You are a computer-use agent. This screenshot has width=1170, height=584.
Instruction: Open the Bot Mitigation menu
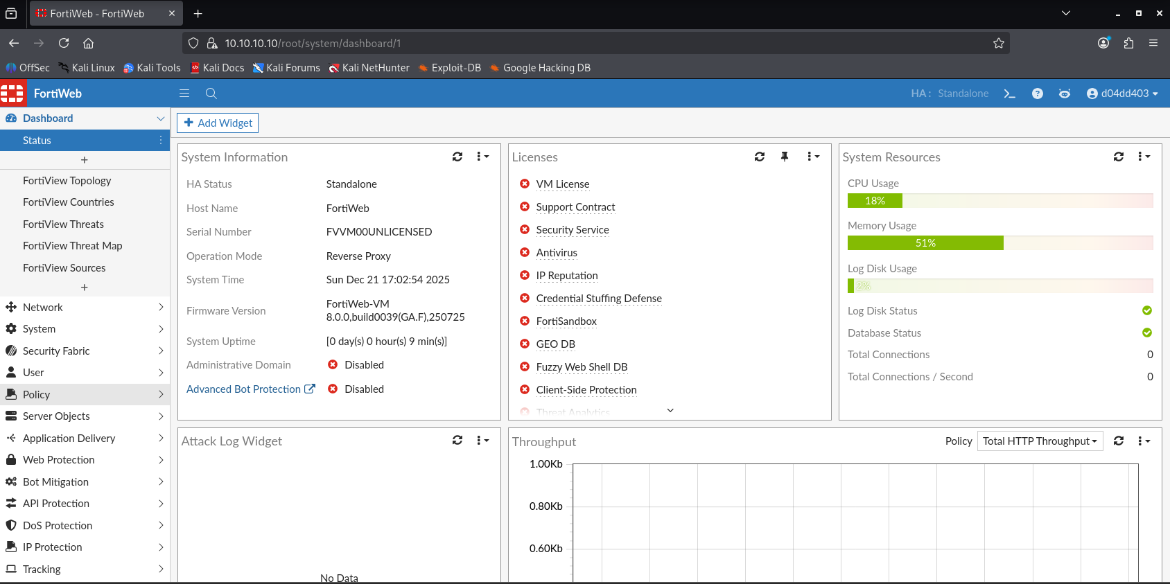(x=85, y=482)
